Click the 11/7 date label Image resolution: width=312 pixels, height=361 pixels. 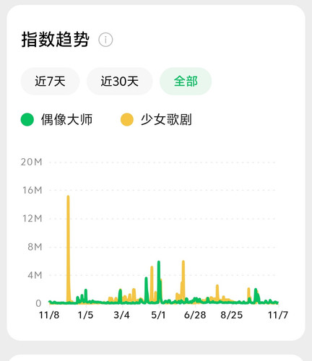[x=278, y=315]
